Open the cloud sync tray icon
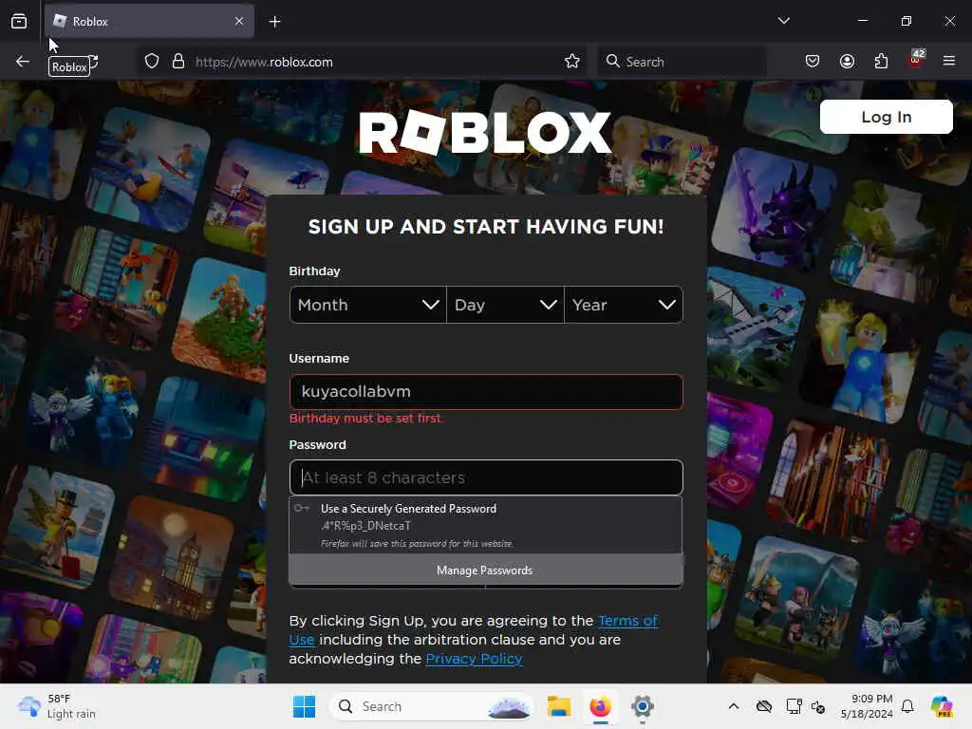Image resolution: width=972 pixels, height=729 pixels. coord(764,706)
